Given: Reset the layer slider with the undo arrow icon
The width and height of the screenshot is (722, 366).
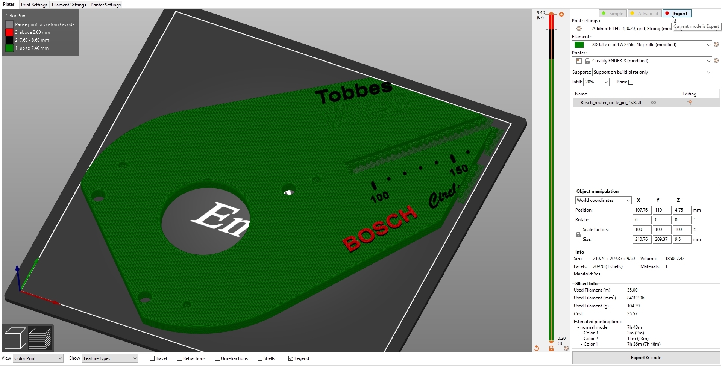Looking at the screenshot, I should (x=537, y=348).
